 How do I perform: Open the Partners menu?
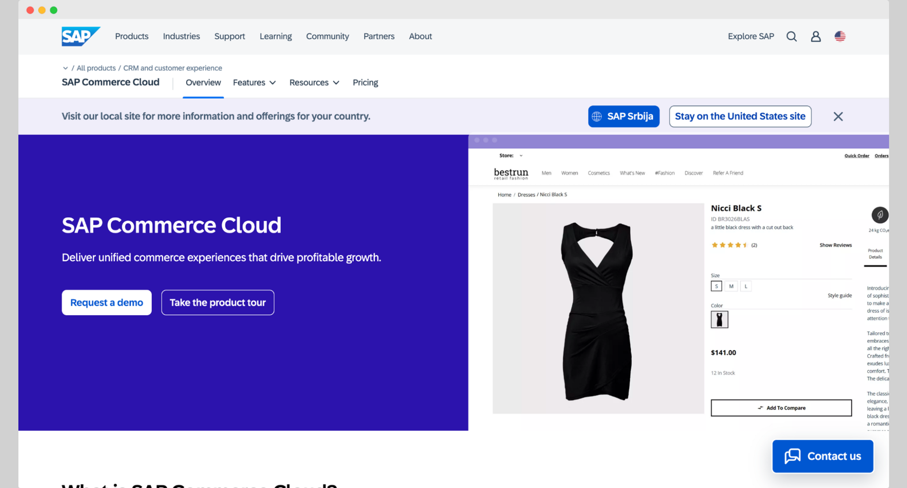click(x=379, y=36)
